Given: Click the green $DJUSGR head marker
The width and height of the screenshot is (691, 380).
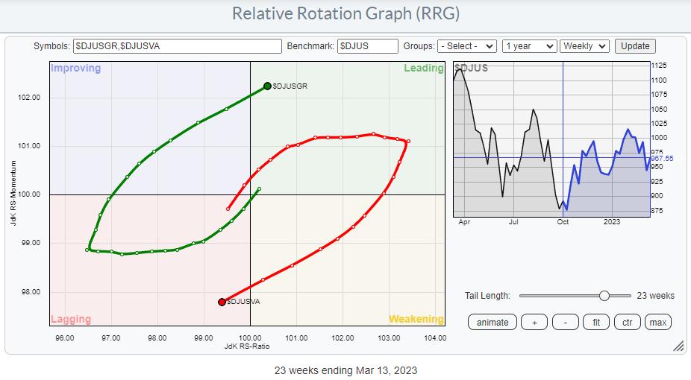Looking at the screenshot, I should [267, 86].
